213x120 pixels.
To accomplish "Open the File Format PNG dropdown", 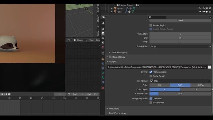I will 180,81.
